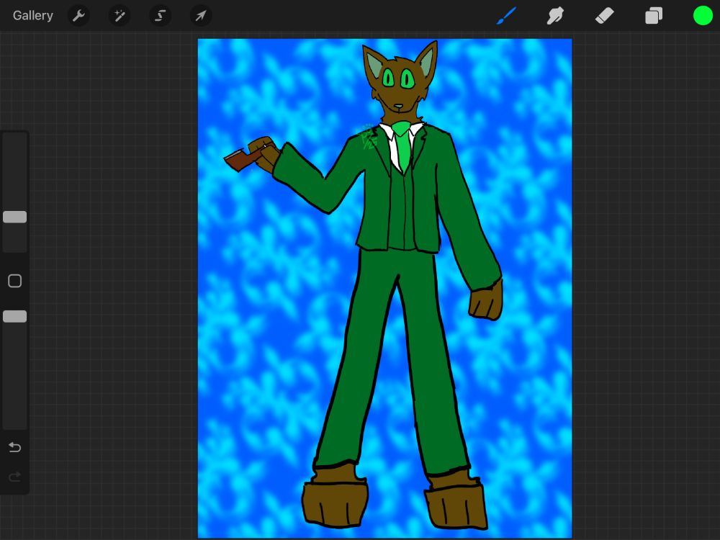Undo the last stroke
Image resolution: width=720 pixels, height=540 pixels.
pyautogui.click(x=14, y=447)
